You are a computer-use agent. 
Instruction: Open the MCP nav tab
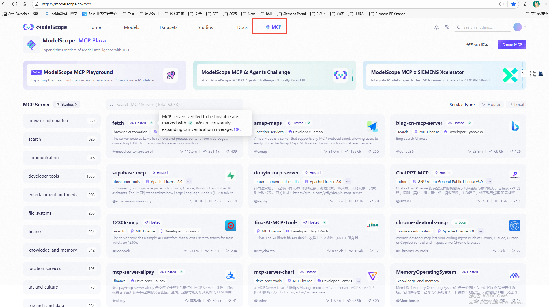[x=273, y=27]
